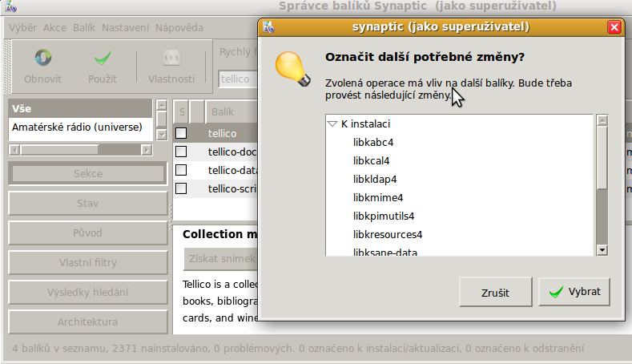Select libkldap4 in the install list

pyautogui.click(x=375, y=179)
